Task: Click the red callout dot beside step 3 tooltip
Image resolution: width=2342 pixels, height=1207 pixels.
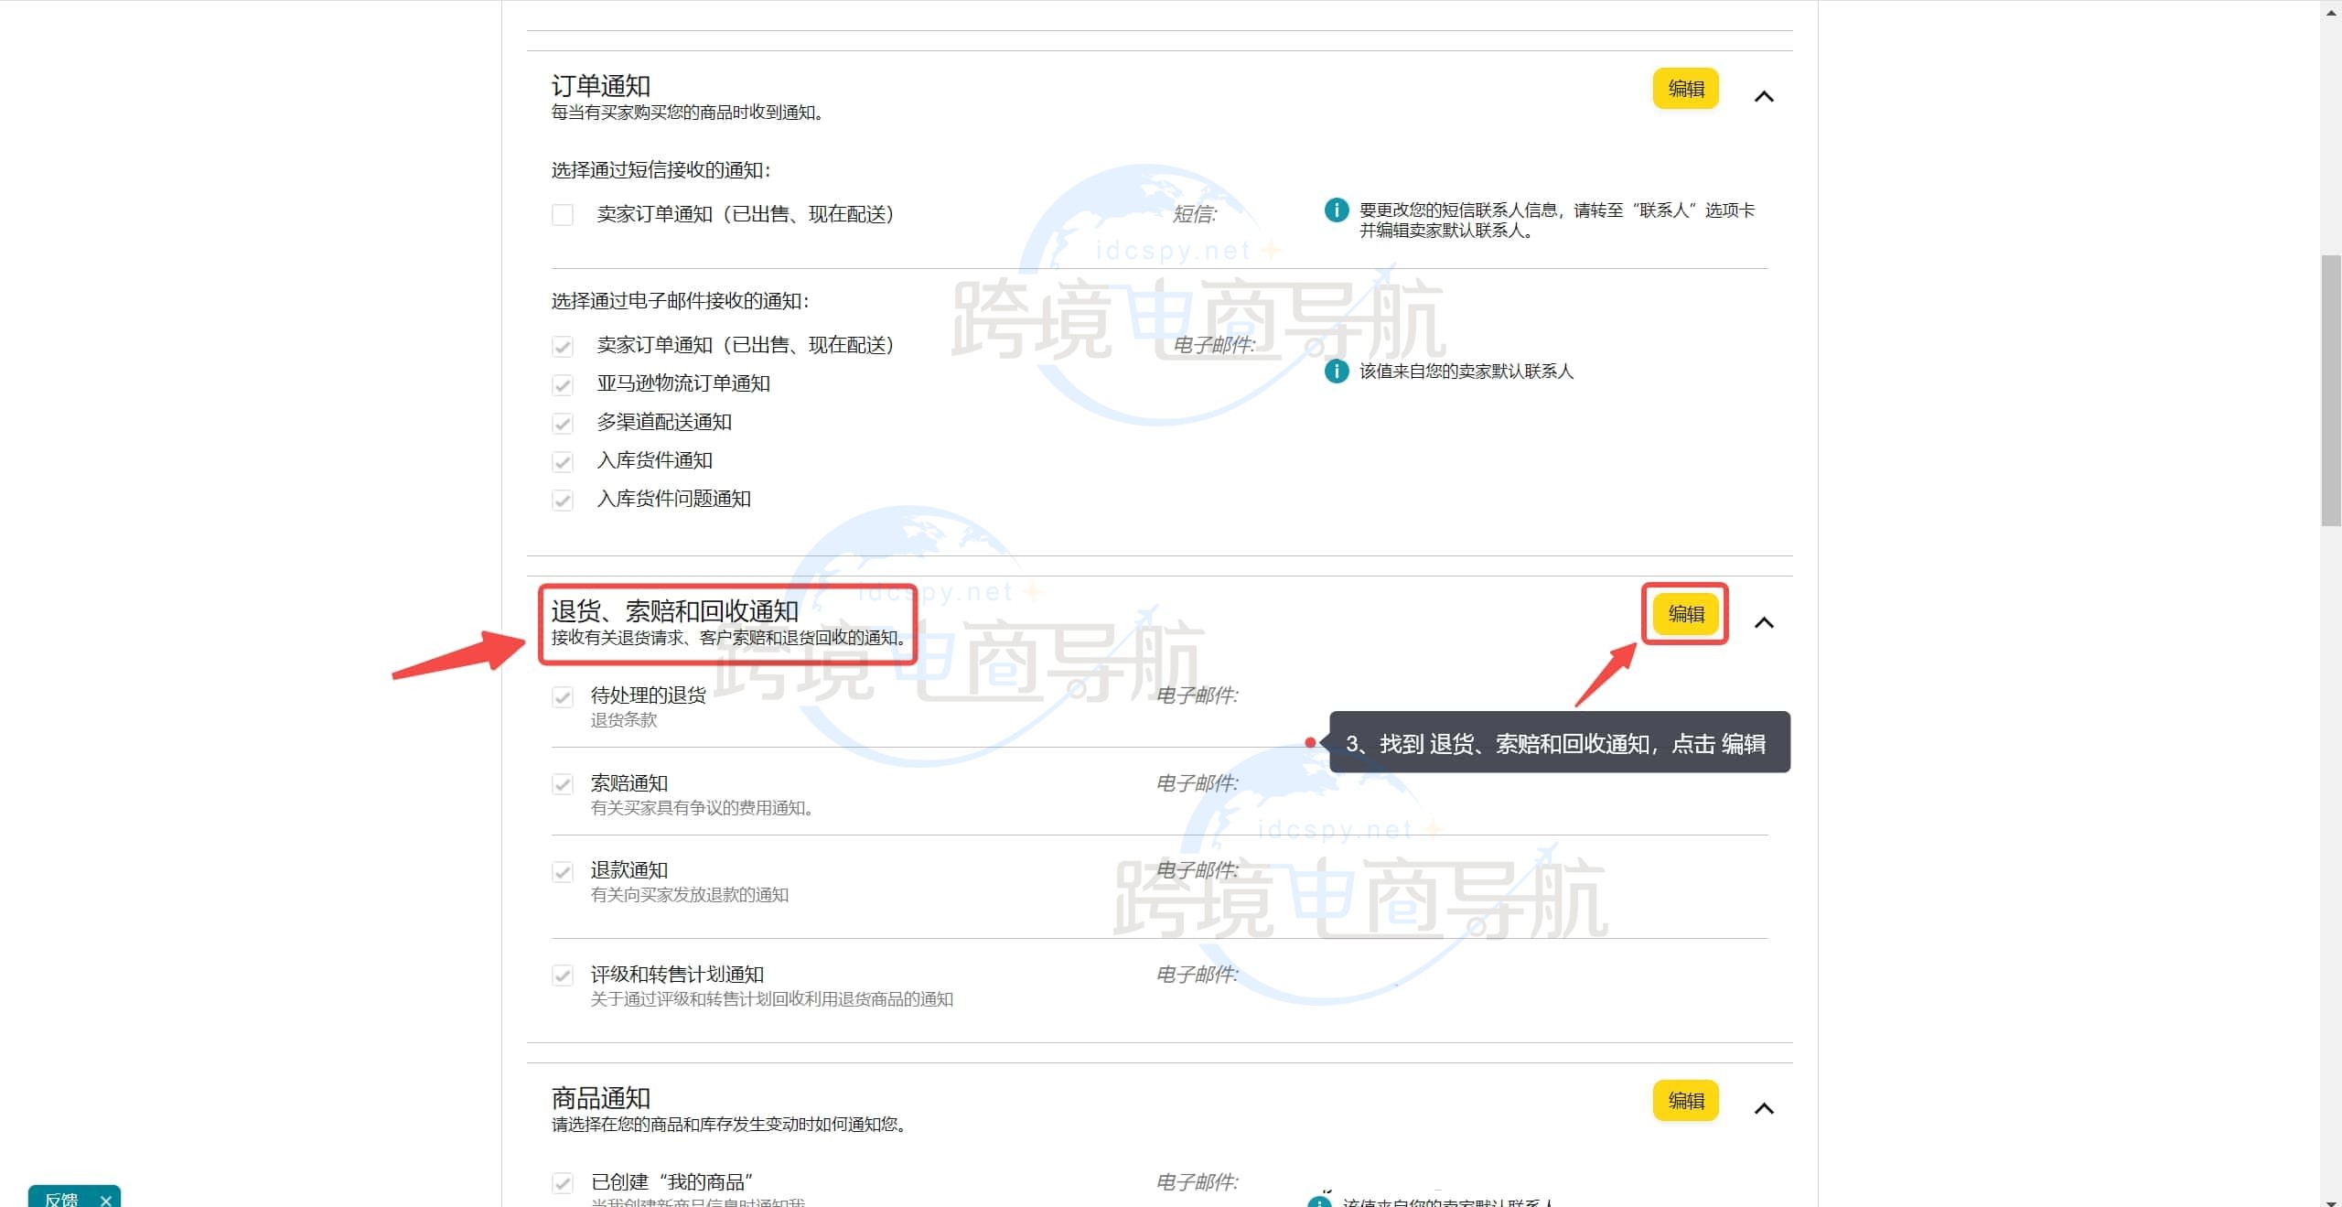Action: point(1310,743)
